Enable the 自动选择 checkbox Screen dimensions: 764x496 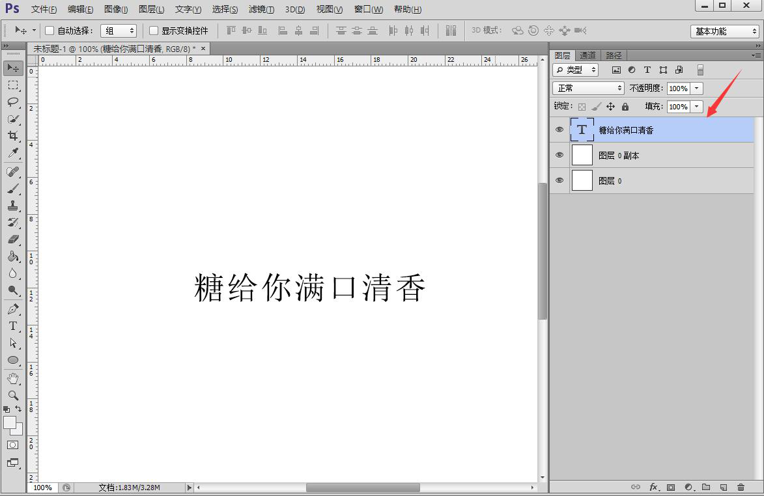coord(49,30)
